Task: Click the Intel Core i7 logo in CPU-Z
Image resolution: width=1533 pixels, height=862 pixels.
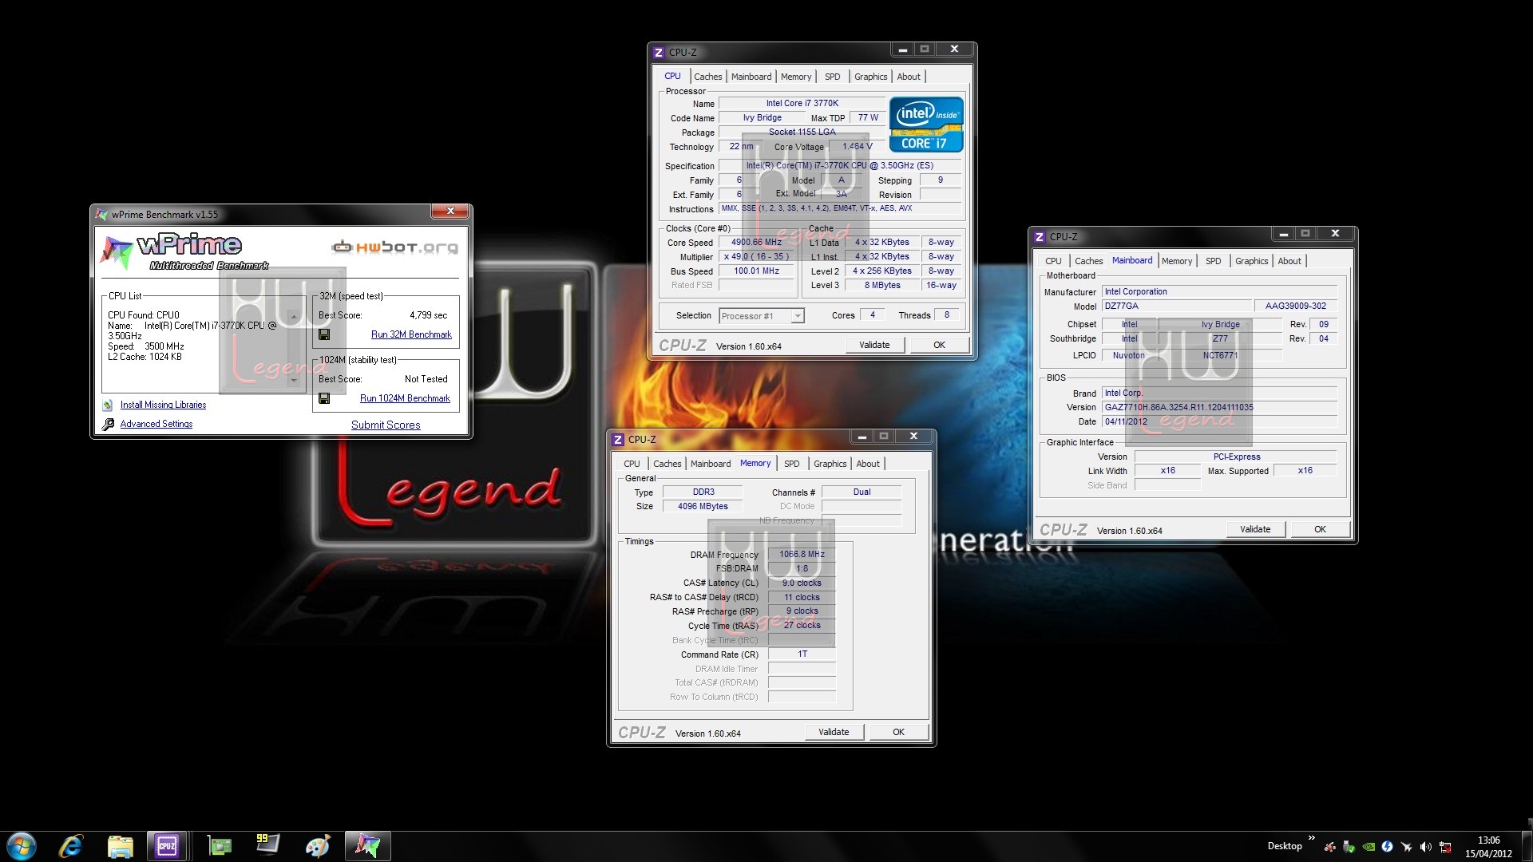Action: 926,125
